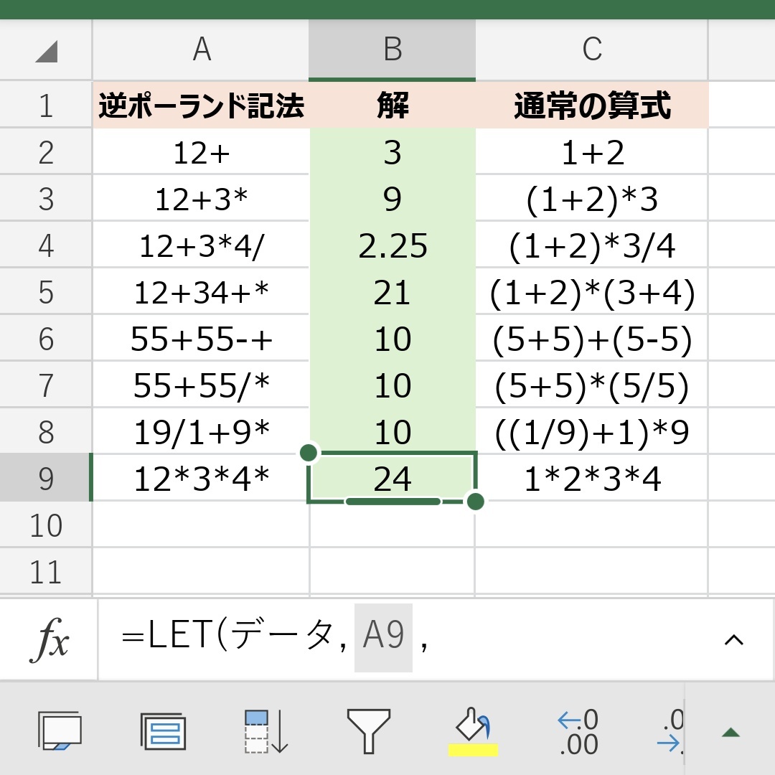775x775 pixels.
Task: Tap the header cell 逆ポーランド記法
Action: tap(201, 106)
